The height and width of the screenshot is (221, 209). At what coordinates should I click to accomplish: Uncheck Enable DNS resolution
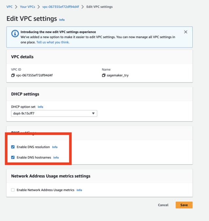click(x=13, y=147)
